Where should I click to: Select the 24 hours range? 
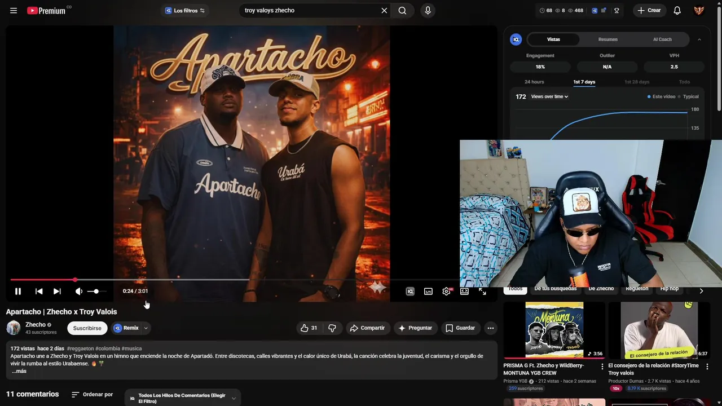tap(534, 82)
